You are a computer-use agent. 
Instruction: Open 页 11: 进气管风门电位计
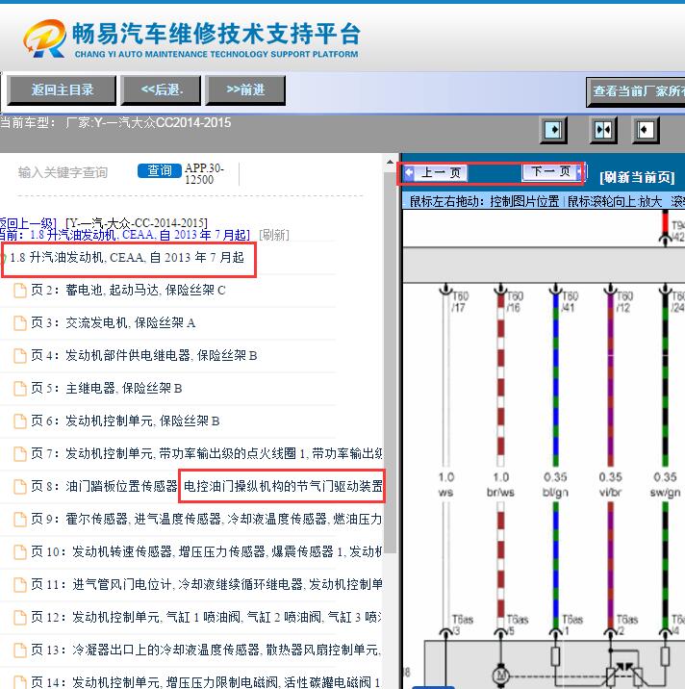206,584
